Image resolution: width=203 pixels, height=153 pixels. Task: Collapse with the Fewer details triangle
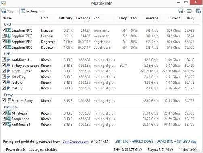pyautogui.click(x=4, y=150)
